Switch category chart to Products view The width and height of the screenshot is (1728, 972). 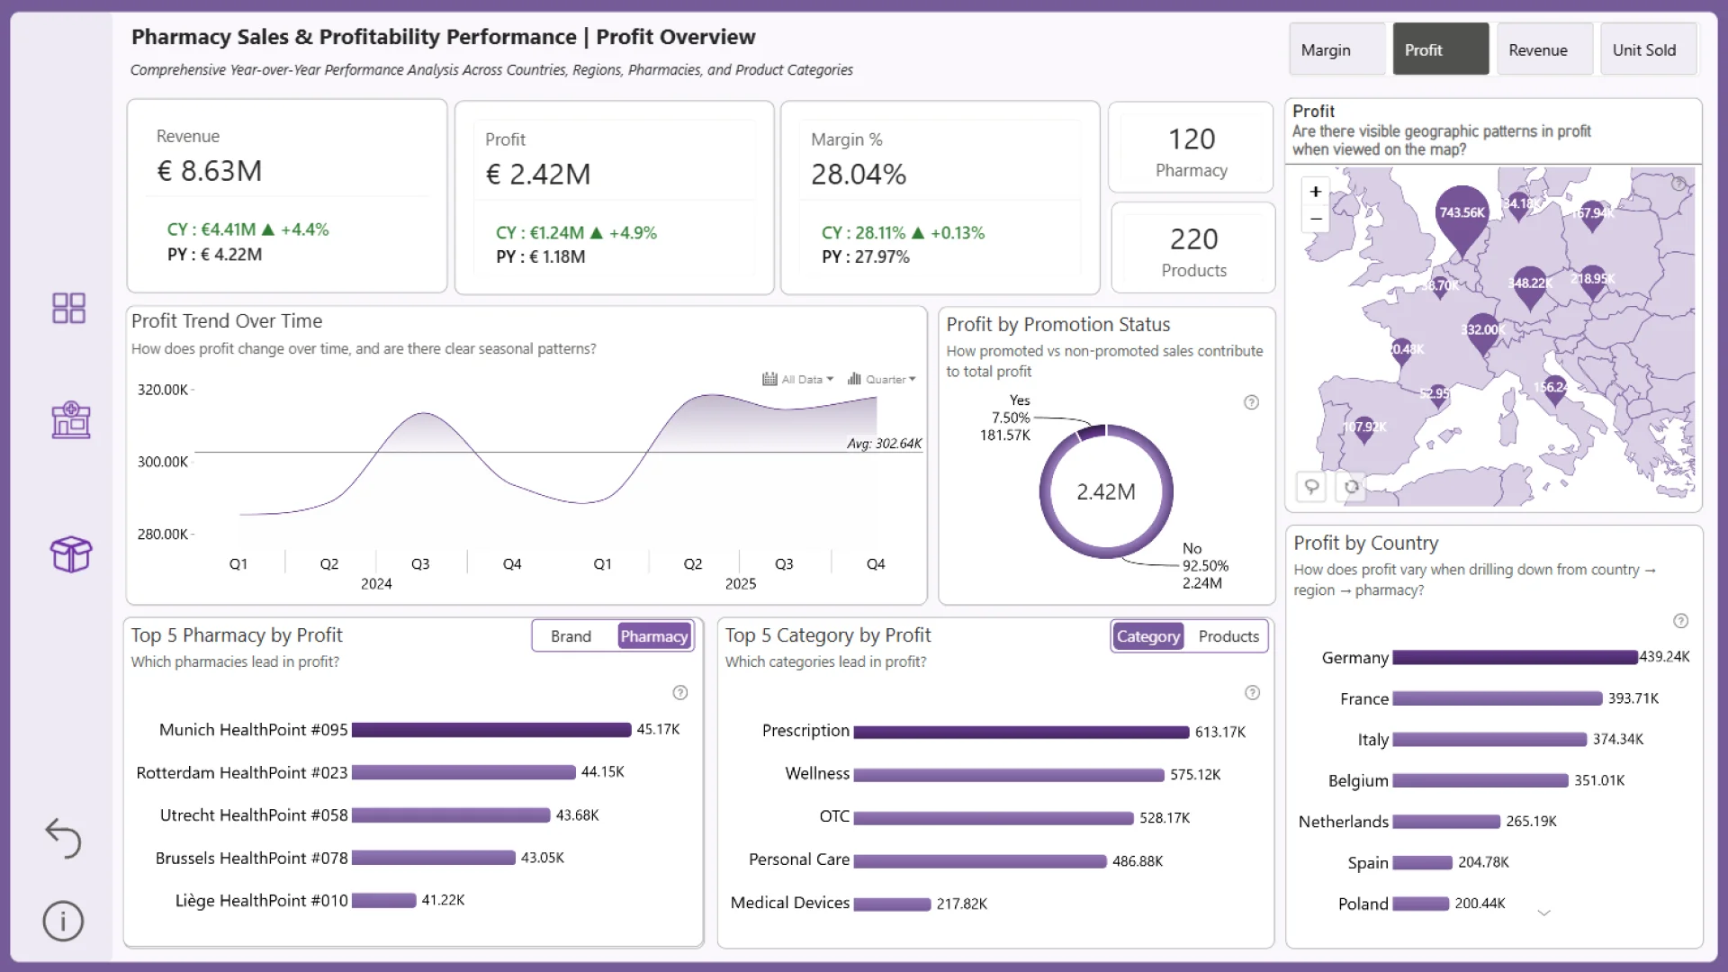point(1228,636)
